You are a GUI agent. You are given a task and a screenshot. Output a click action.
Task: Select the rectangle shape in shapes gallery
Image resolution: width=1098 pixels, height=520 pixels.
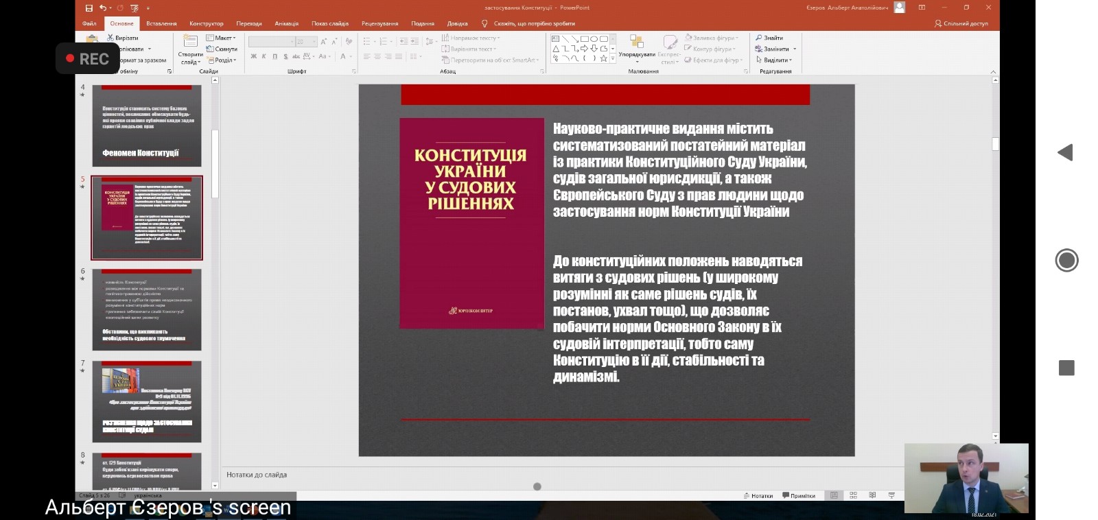click(x=584, y=38)
